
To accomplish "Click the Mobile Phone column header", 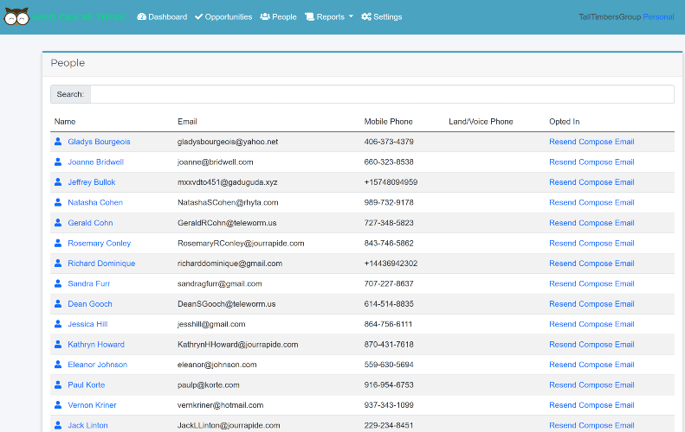I will click(x=388, y=122).
